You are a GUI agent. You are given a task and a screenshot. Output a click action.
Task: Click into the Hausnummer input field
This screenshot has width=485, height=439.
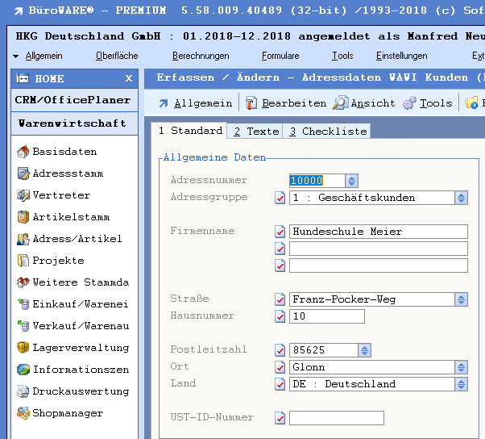(x=326, y=316)
